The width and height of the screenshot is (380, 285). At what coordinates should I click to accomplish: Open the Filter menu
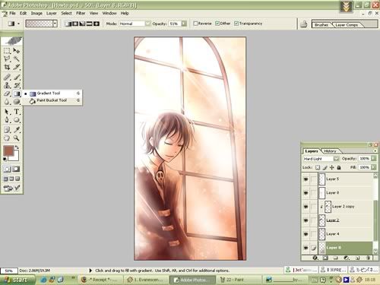tap(81, 13)
